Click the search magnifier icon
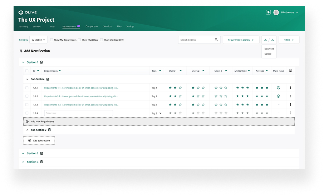Image resolution: width=324 pixels, height=196 pixels. 216,40
